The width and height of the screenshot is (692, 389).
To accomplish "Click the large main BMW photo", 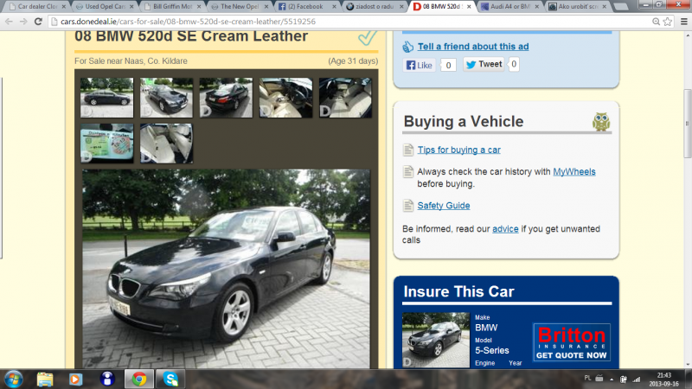I will point(226,268).
